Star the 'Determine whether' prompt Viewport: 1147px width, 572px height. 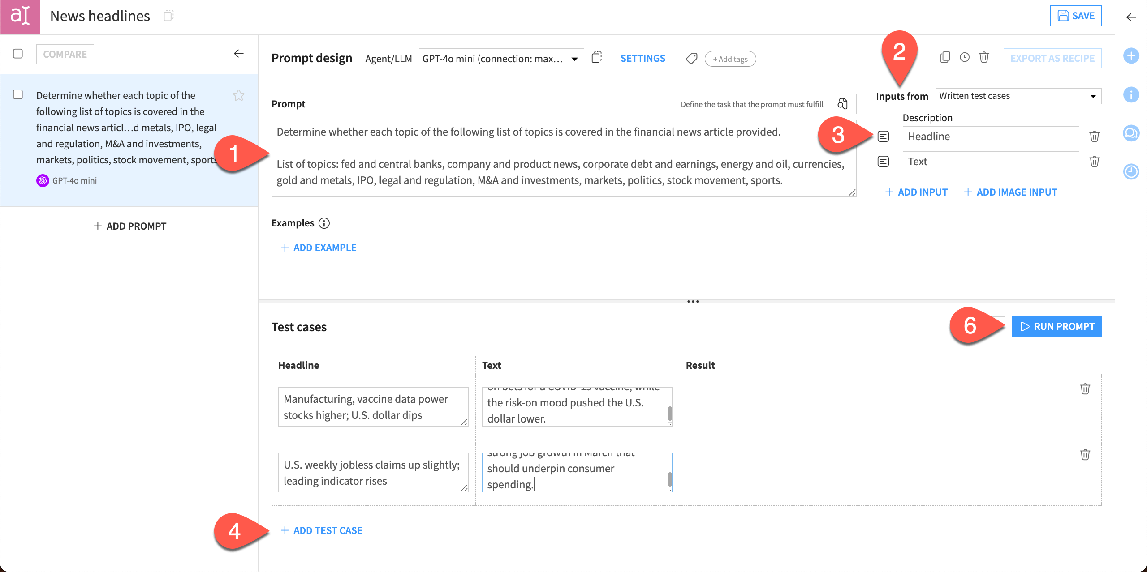pyautogui.click(x=239, y=95)
